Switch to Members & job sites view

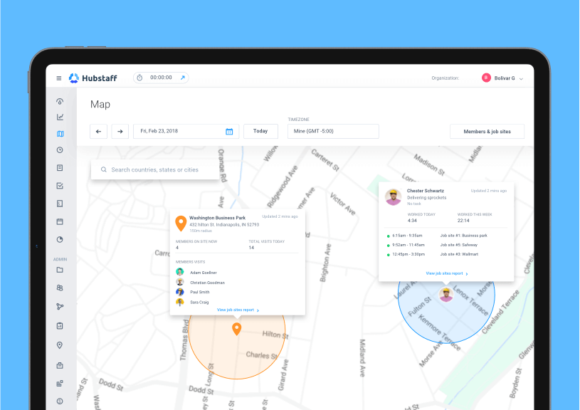tap(487, 131)
